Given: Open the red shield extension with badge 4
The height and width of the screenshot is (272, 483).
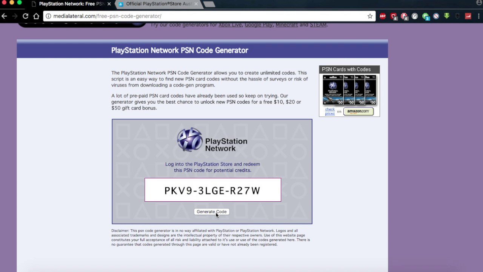Looking at the screenshot, I should (394, 16).
